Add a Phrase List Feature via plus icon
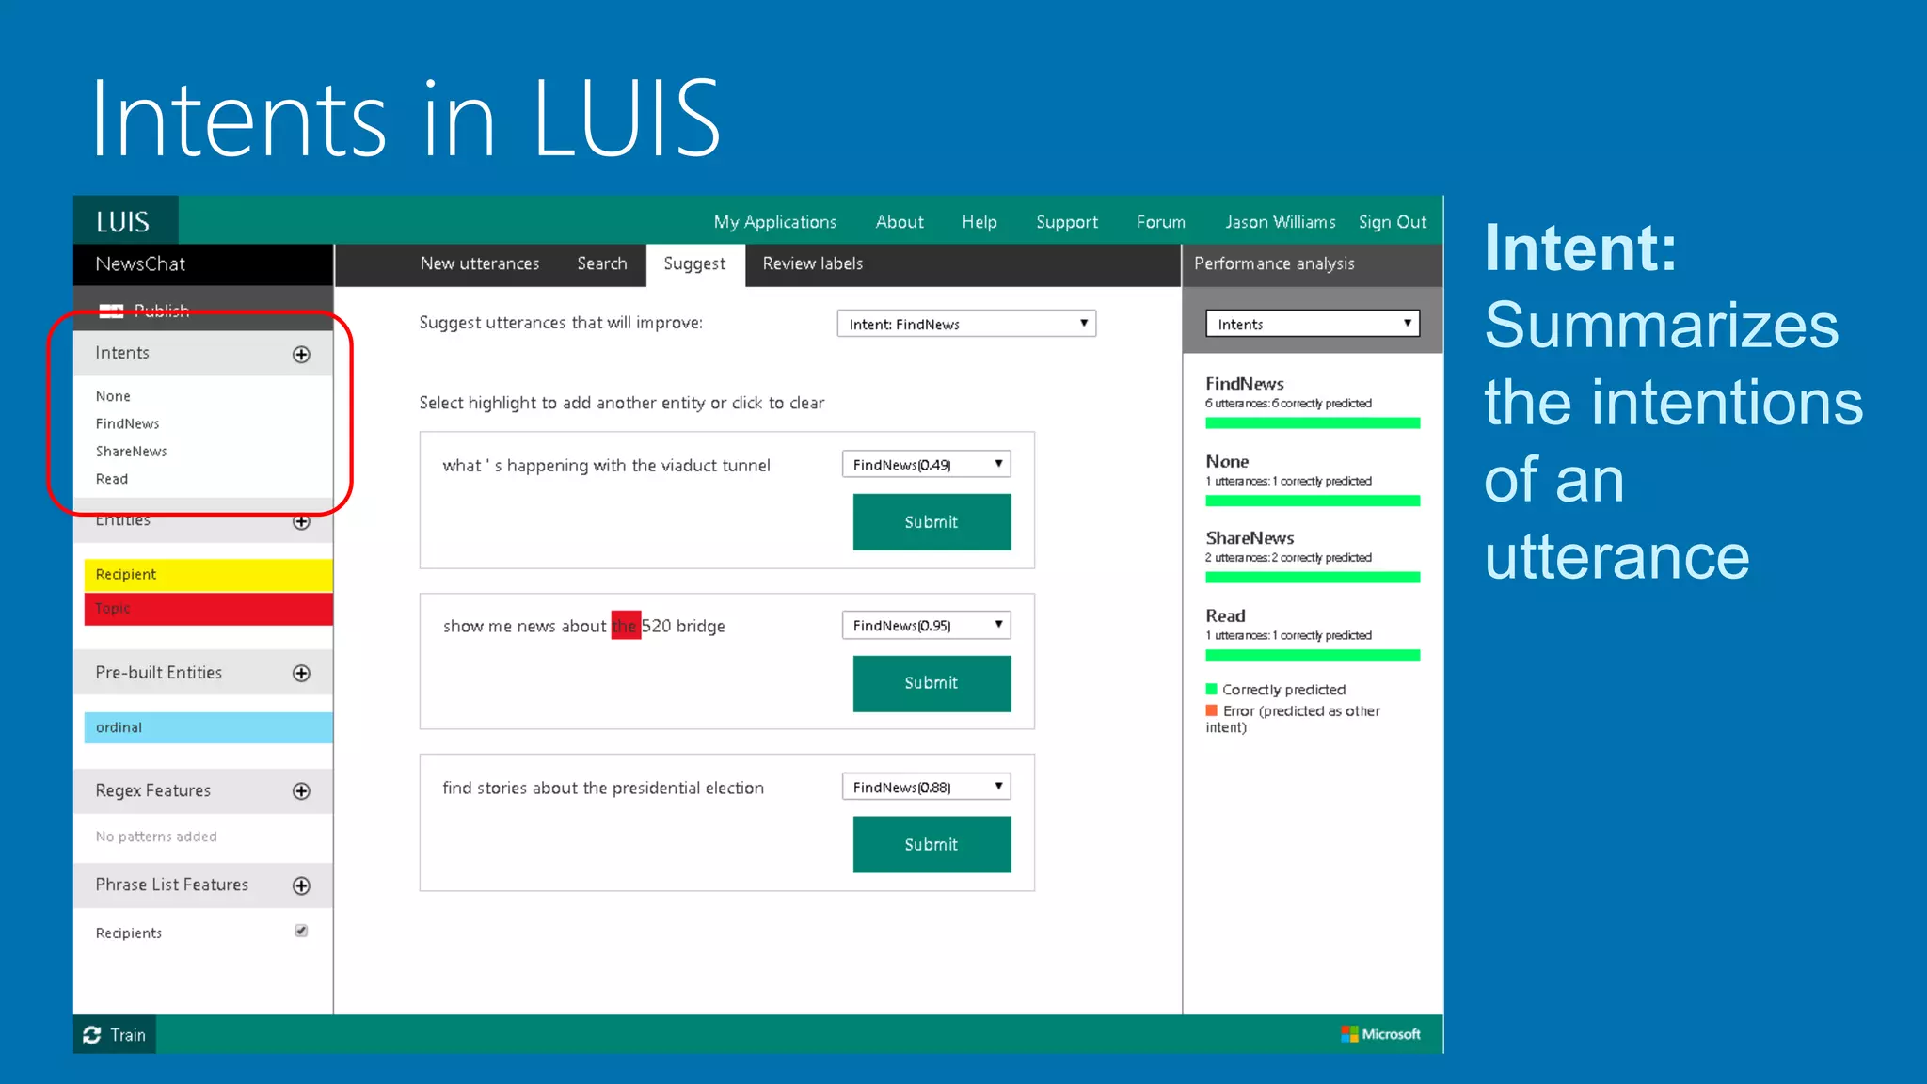Screen dimensions: 1927x1084 (301, 885)
